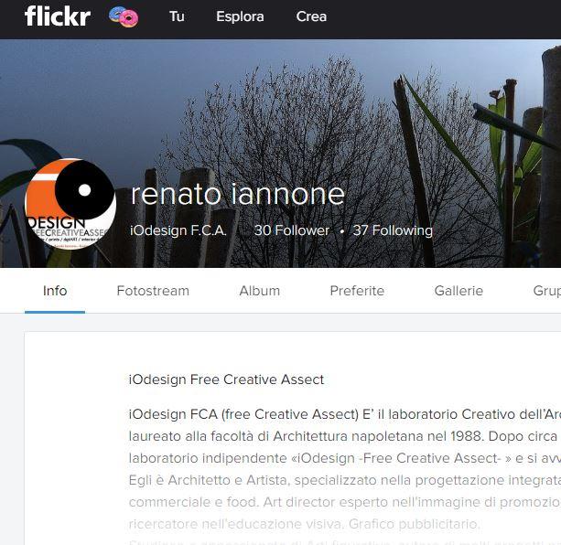
Task: Click the iOdesign profile avatar
Action: point(70,204)
